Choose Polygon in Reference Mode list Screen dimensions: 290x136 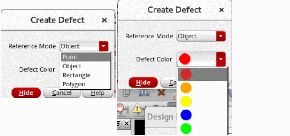coord(85,84)
